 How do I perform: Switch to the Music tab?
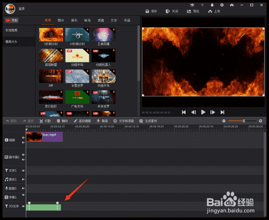point(74,20)
